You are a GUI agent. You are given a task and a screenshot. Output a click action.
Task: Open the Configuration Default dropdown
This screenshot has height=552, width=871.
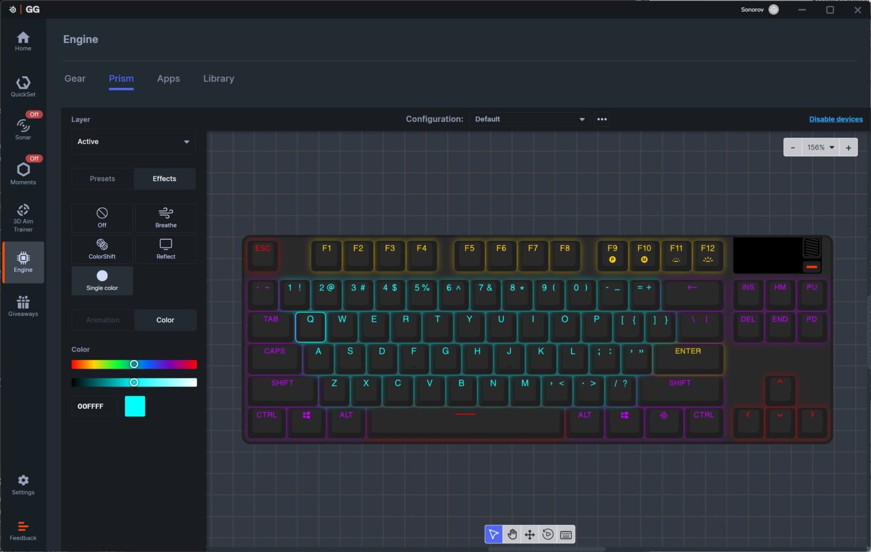click(529, 119)
